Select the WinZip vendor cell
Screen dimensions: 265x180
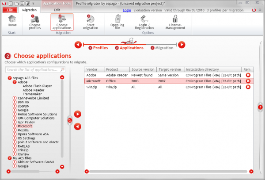[x=91, y=87]
